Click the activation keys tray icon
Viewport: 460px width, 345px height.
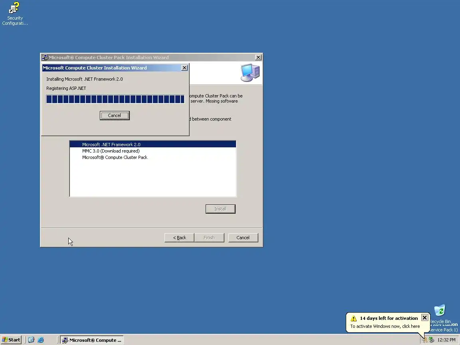coord(424,340)
